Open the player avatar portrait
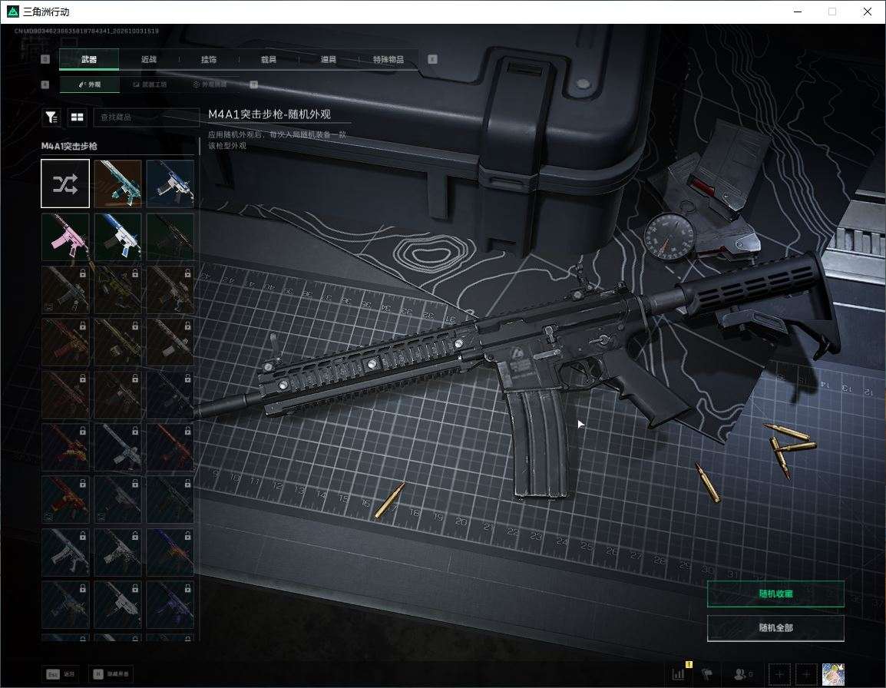 click(x=833, y=674)
